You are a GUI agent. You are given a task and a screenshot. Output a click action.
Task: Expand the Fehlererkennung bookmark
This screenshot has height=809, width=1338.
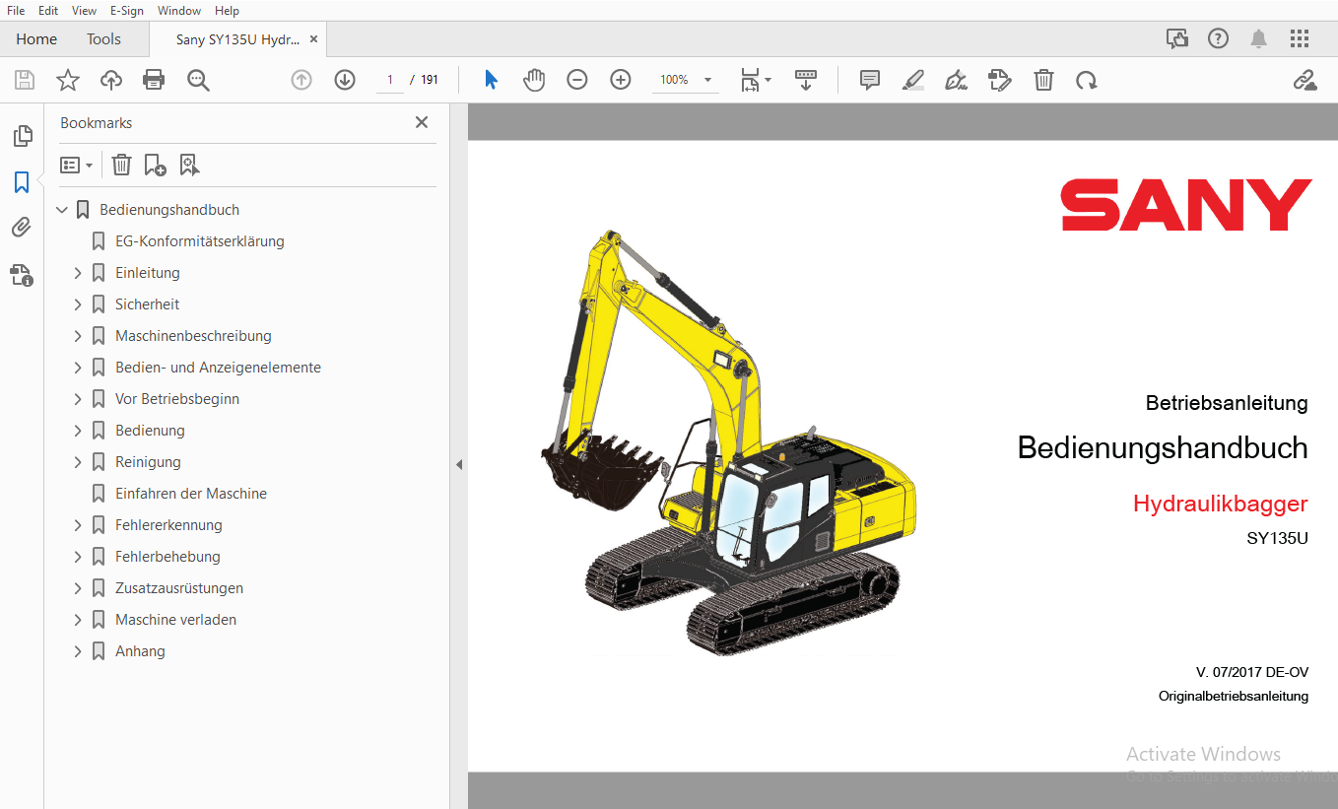(78, 525)
